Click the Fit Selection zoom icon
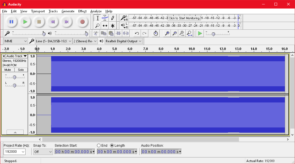The height and width of the screenshot is (164, 295). (x=182, y=34)
